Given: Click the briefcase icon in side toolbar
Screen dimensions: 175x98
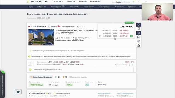Looking at the screenshot, I should [139, 37].
